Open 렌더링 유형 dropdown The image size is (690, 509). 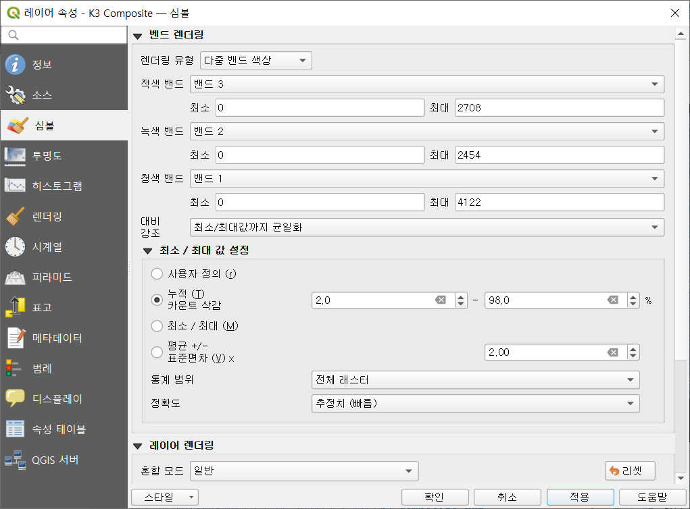(256, 61)
